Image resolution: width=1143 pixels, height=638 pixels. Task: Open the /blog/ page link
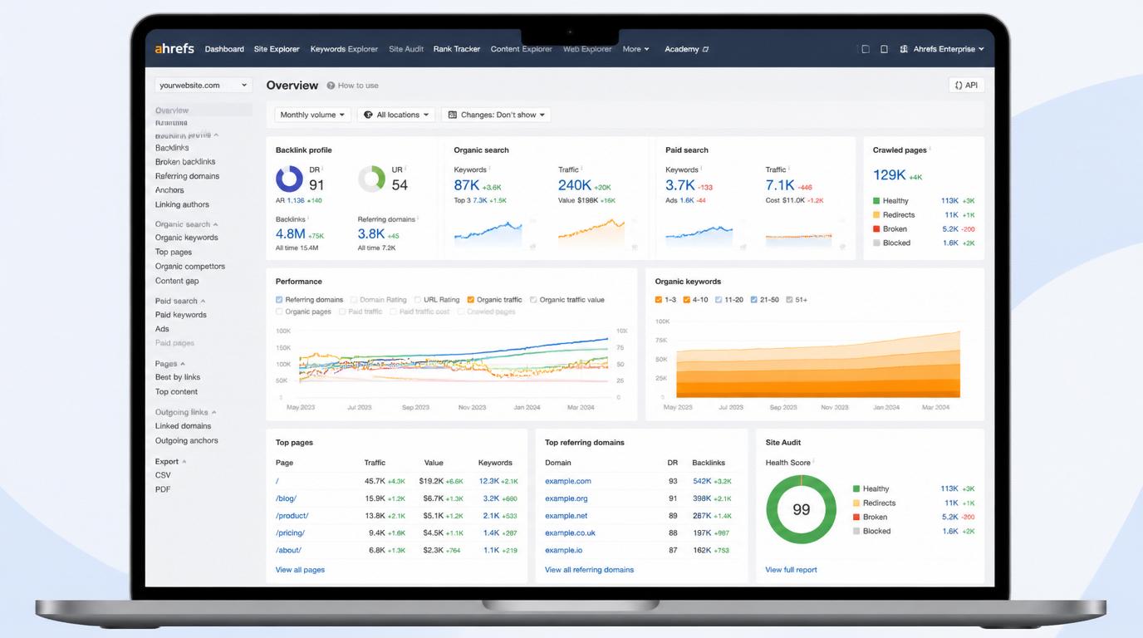tap(286, 498)
